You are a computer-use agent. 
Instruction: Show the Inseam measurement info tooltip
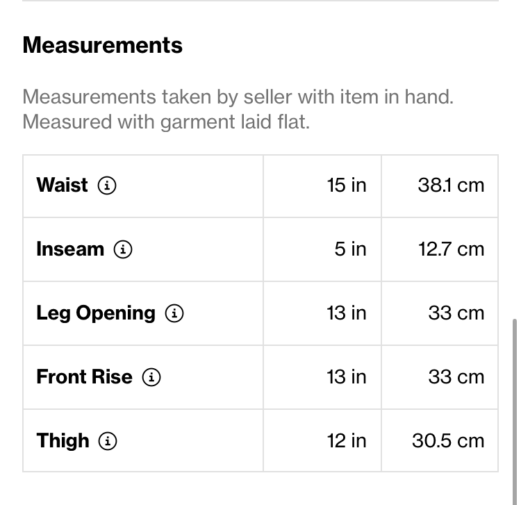point(123,249)
